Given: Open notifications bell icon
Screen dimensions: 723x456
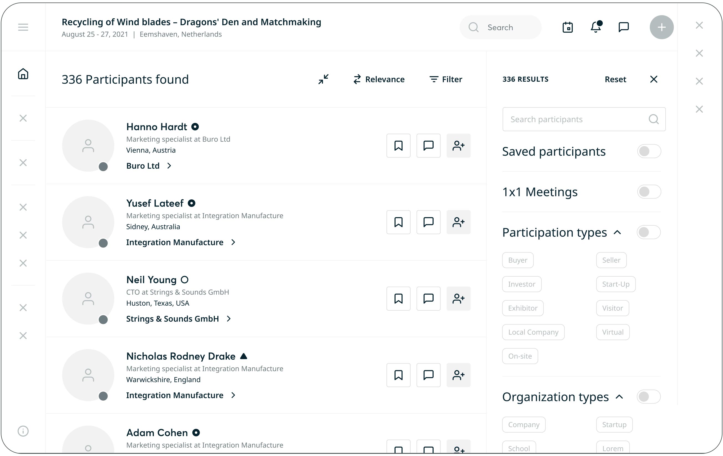Looking at the screenshot, I should (596, 27).
